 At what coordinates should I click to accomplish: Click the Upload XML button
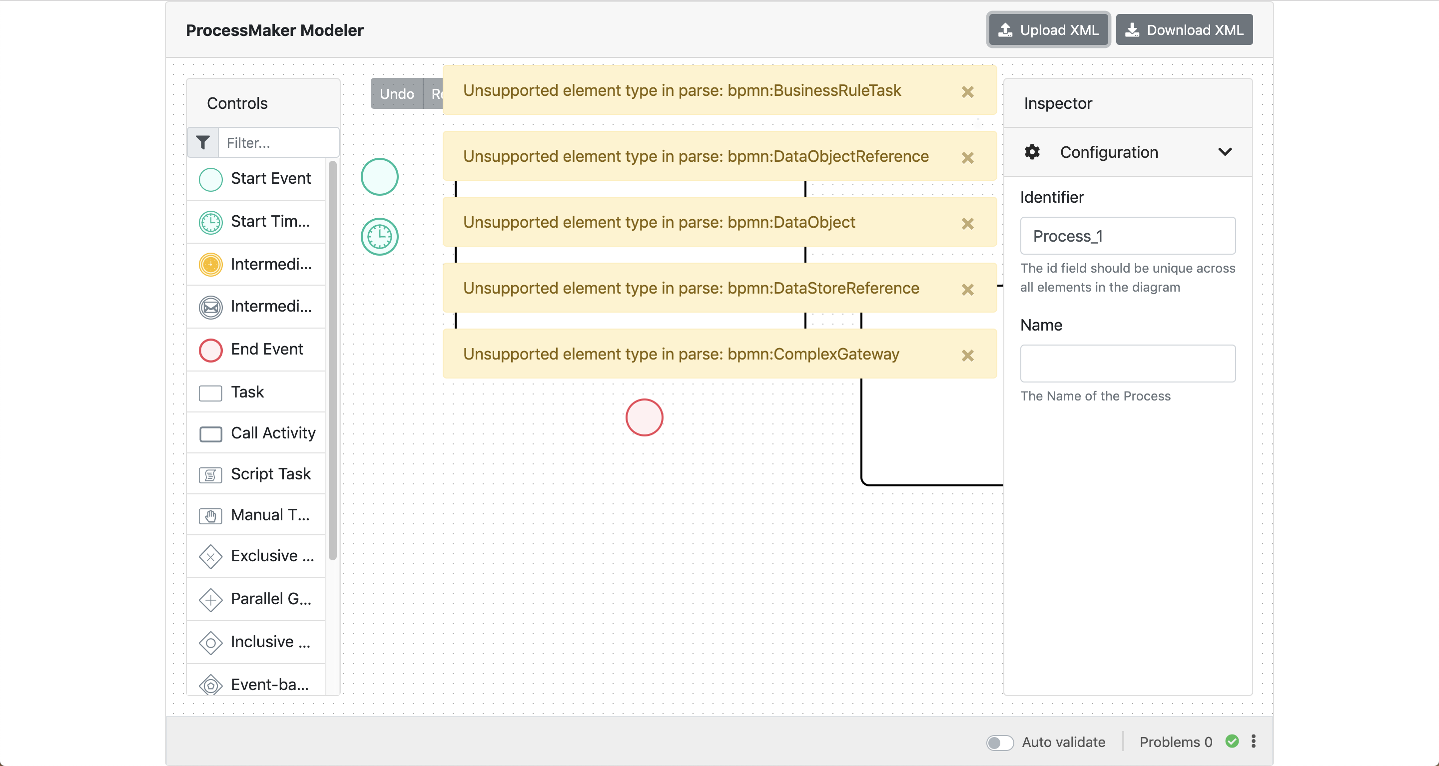coord(1048,29)
